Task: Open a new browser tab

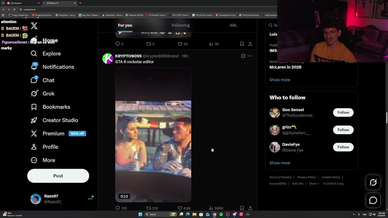Action: [80, 3]
